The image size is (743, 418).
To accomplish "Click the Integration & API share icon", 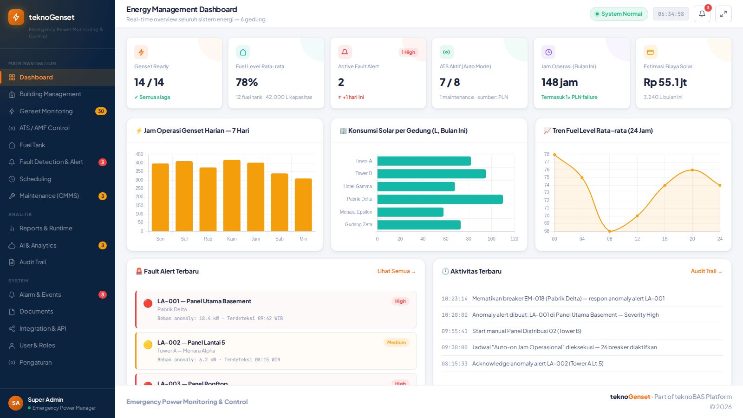I will (x=12, y=329).
